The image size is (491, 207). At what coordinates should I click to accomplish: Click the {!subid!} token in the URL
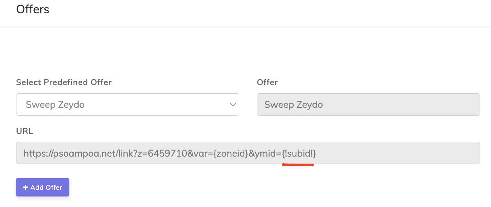click(299, 153)
